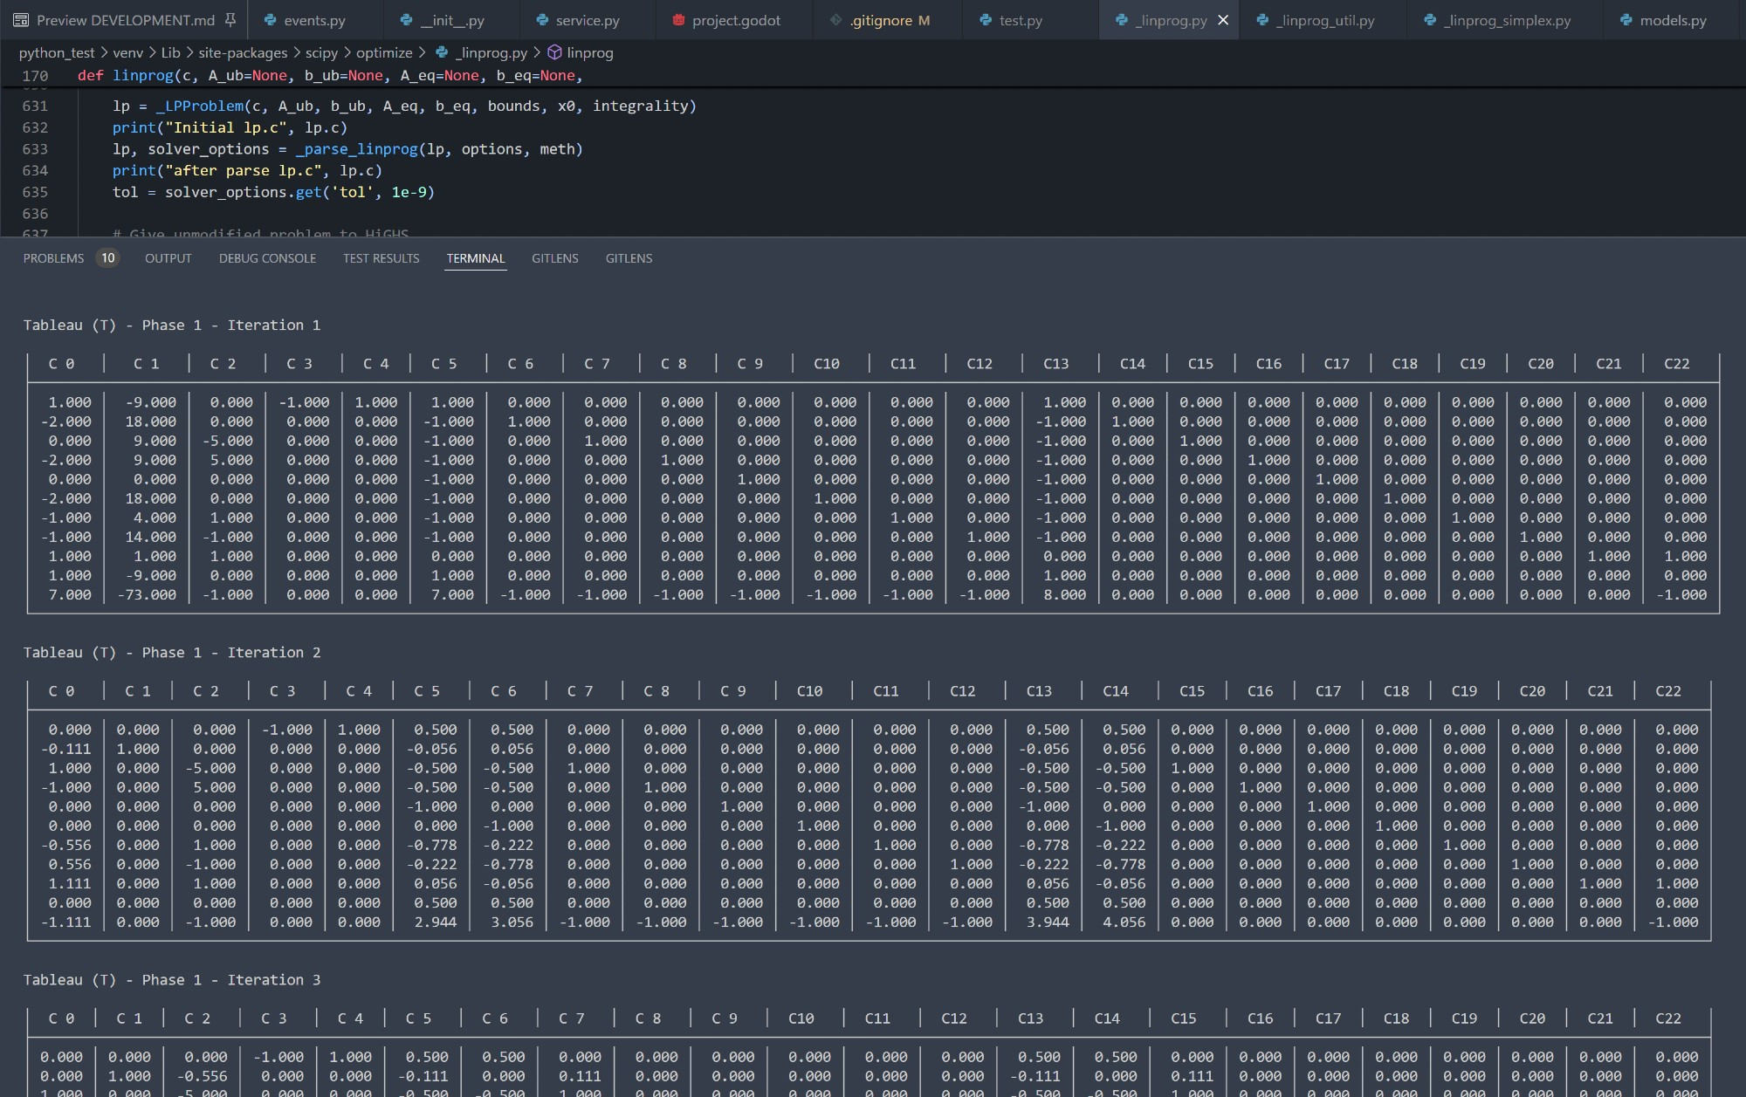Click the problems count badge 10
Image resolution: width=1746 pixels, height=1097 pixels.
coord(107,258)
